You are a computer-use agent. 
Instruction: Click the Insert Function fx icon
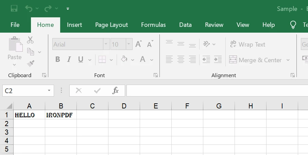(x=116, y=90)
